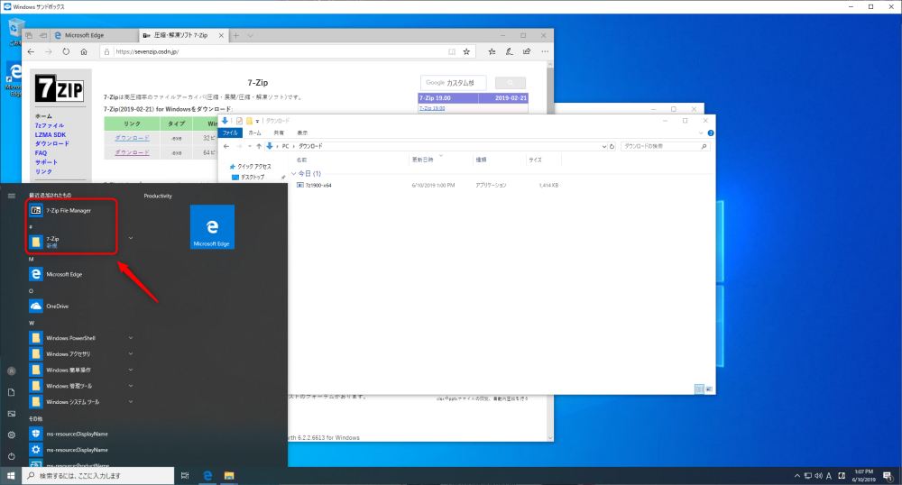Expand Windows アクセサリ folder in Start menu
The width and height of the screenshot is (902, 485).
click(131, 354)
